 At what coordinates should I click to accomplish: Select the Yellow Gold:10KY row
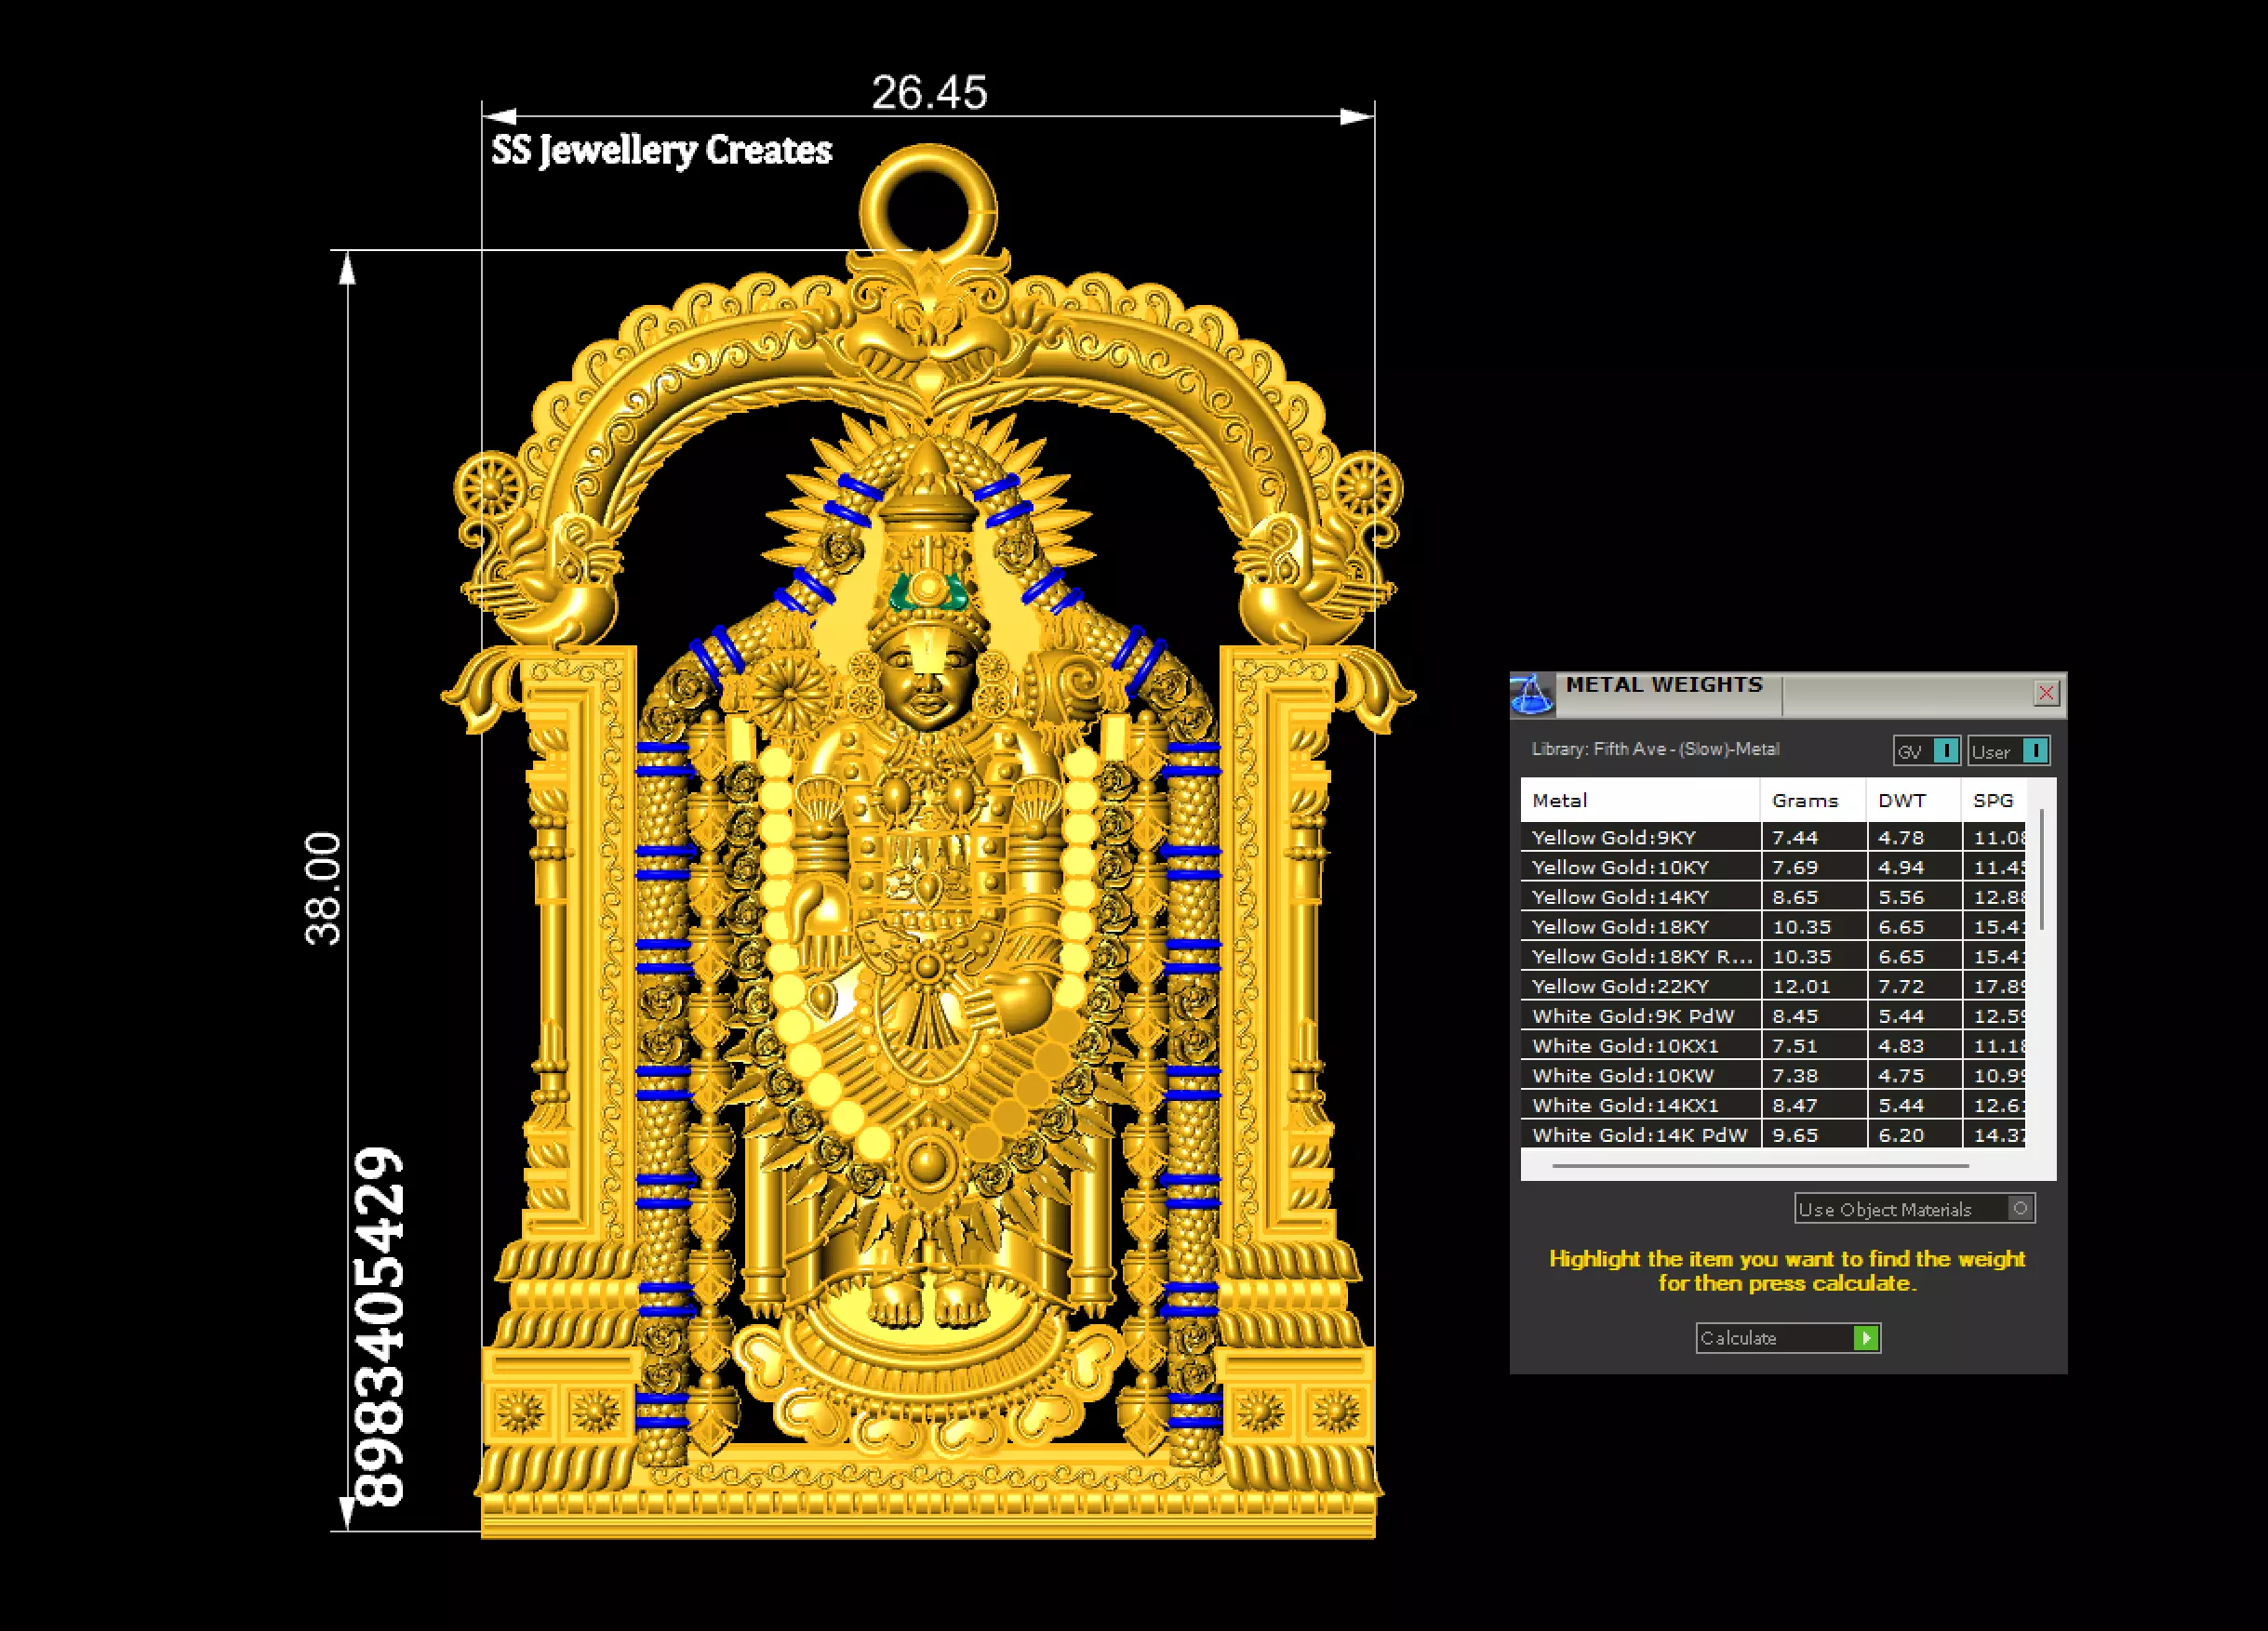[x=1773, y=868]
